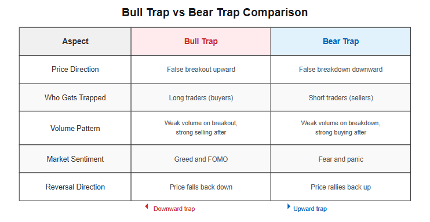Select the Reversal Direction row label
The image size is (430, 222).
pos(75,187)
